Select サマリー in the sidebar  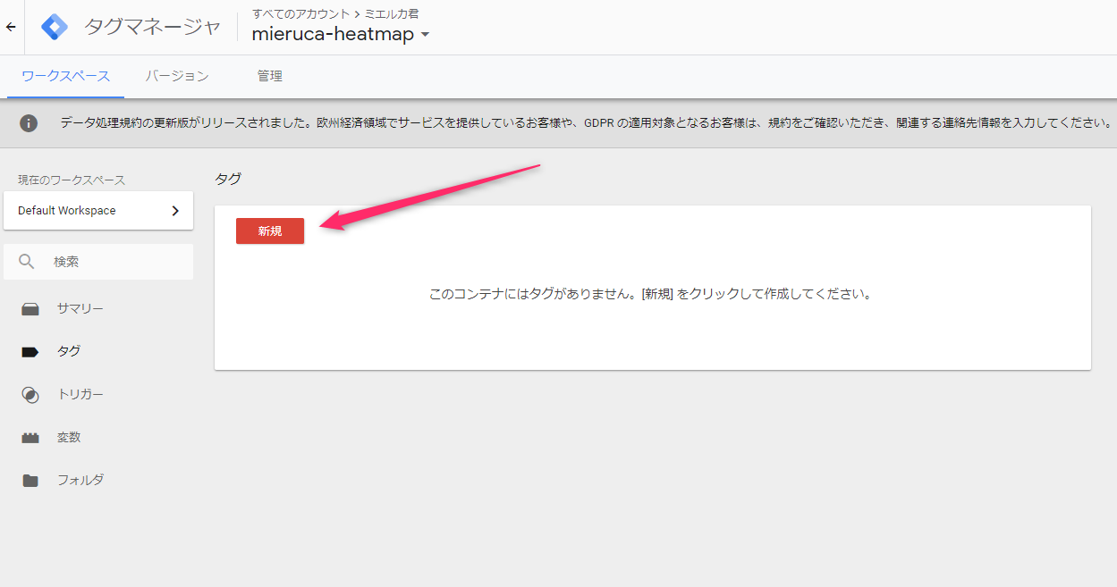tap(80, 309)
